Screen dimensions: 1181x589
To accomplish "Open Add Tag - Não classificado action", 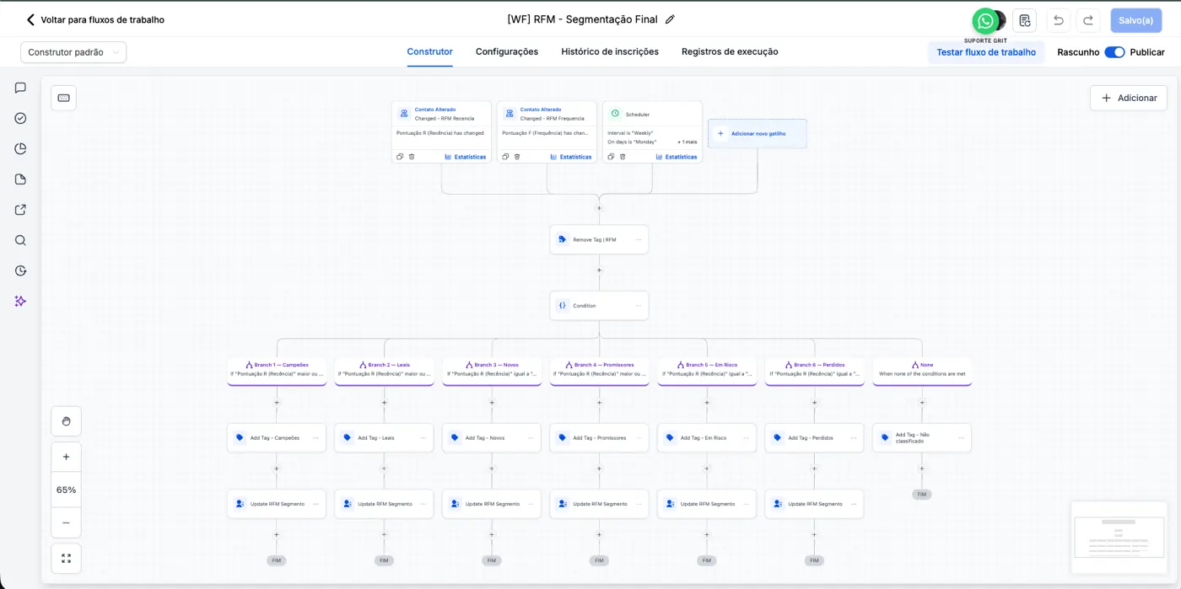I will click(922, 438).
